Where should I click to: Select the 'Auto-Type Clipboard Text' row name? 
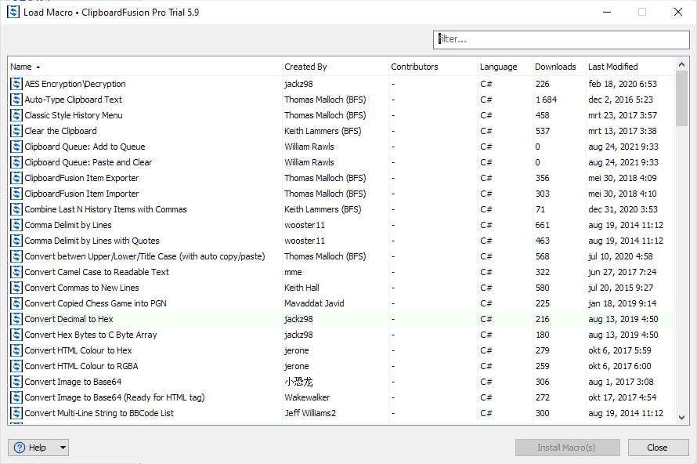tap(74, 100)
